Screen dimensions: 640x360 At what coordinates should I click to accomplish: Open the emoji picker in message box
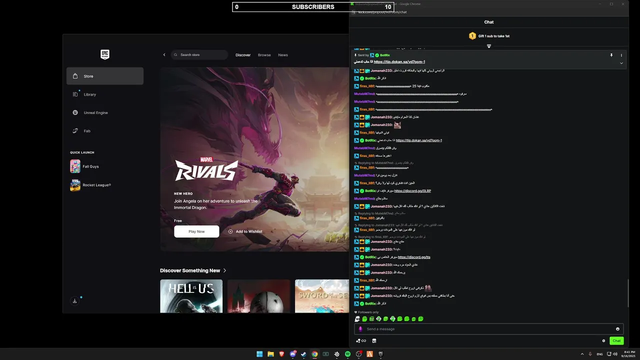click(x=617, y=329)
